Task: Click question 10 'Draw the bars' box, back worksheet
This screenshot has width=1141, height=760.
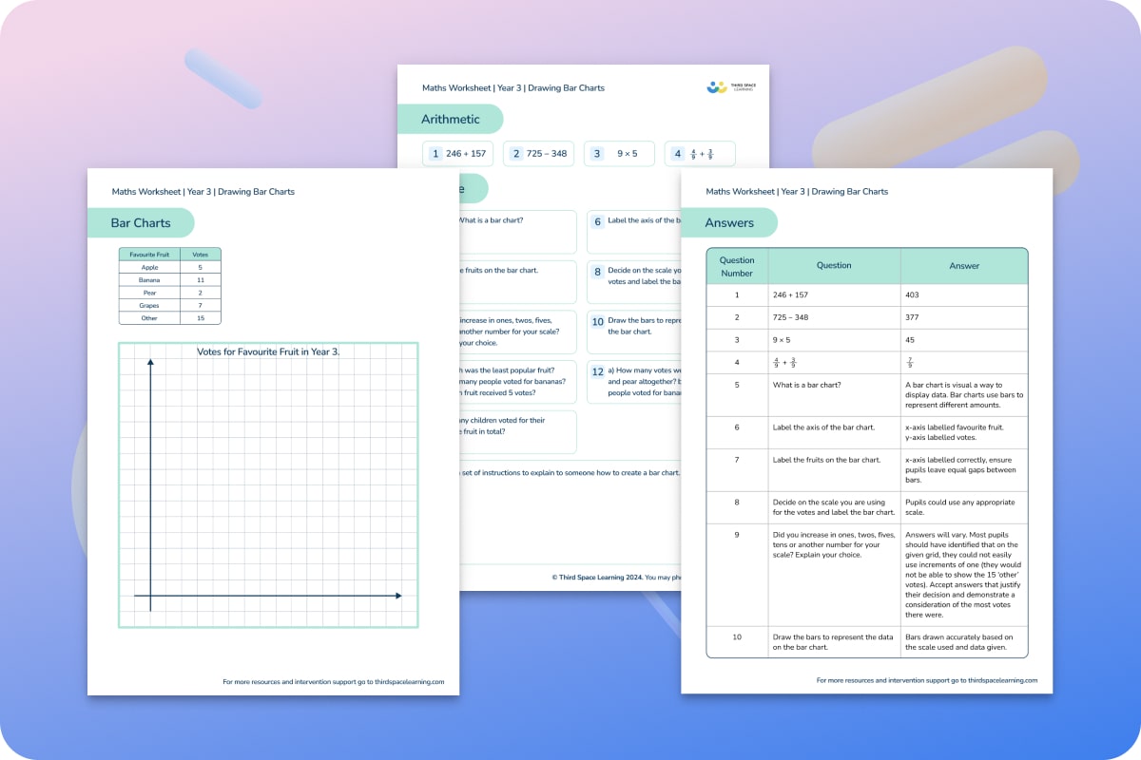Action: [x=634, y=332]
